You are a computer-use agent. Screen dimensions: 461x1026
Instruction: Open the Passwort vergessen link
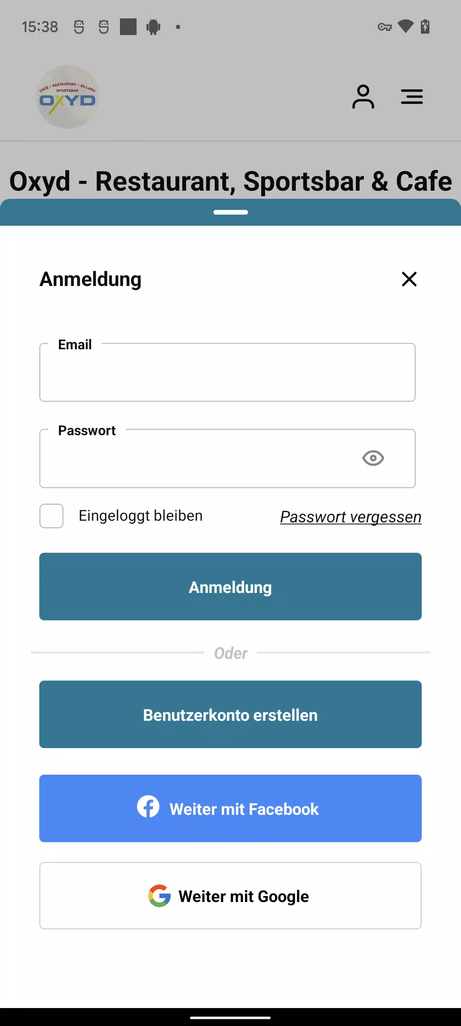[350, 517]
